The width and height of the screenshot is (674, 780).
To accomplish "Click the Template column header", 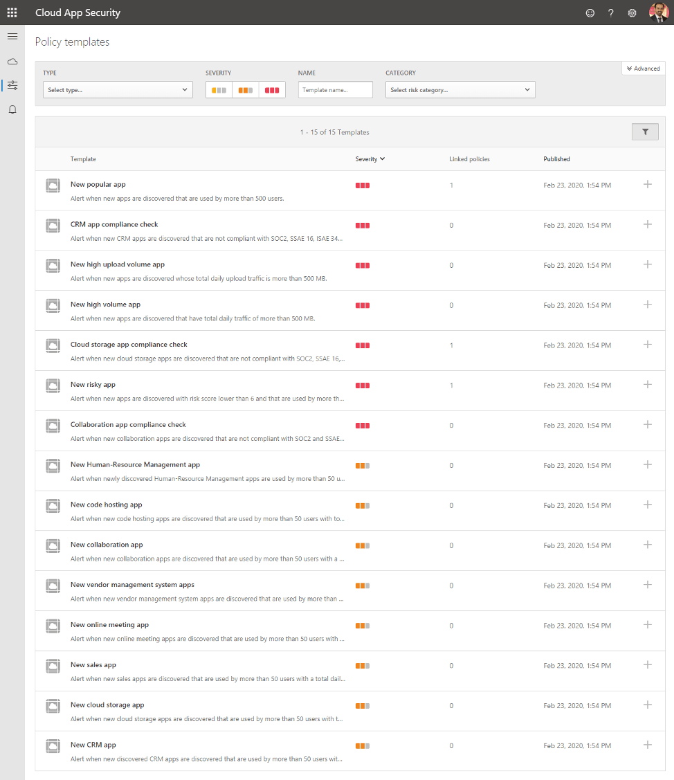I will point(83,159).
